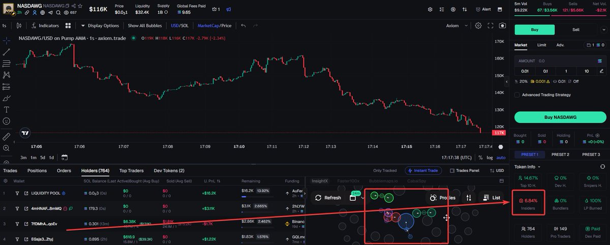Select the chart zoom-in tool
610x245 pixels.
click(7, 148)
